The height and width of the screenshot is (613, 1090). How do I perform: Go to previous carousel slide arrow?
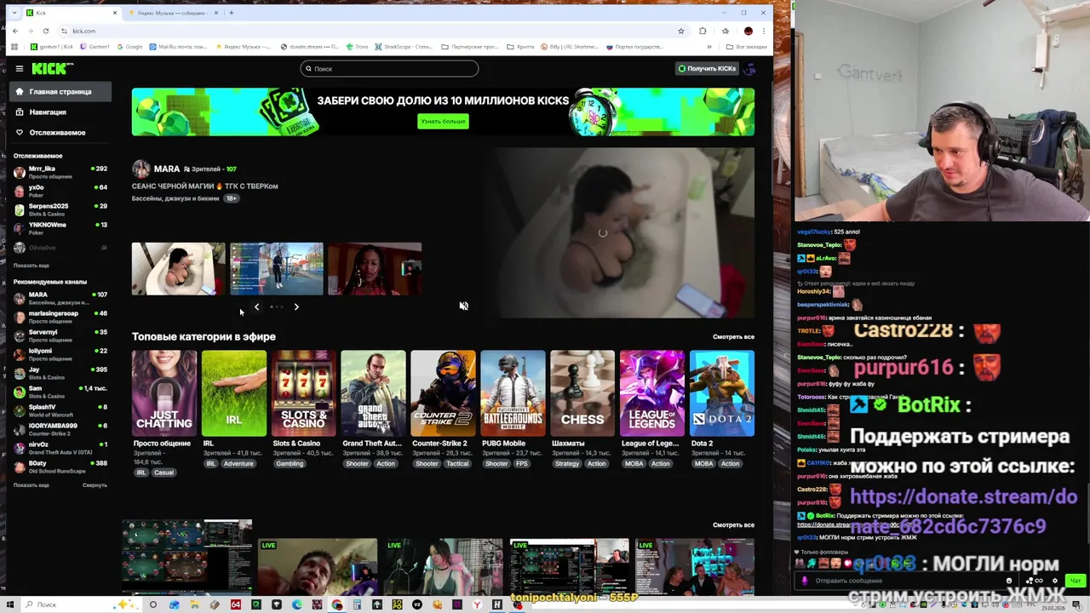pos(256,306)
